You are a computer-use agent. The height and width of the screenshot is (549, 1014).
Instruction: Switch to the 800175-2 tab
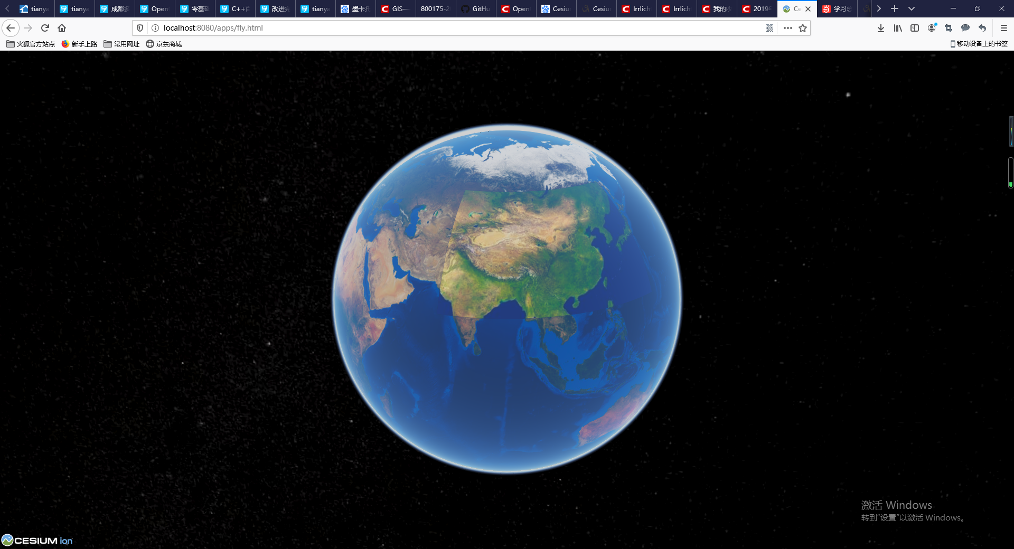pyautogui.click(x=436, y=8)
